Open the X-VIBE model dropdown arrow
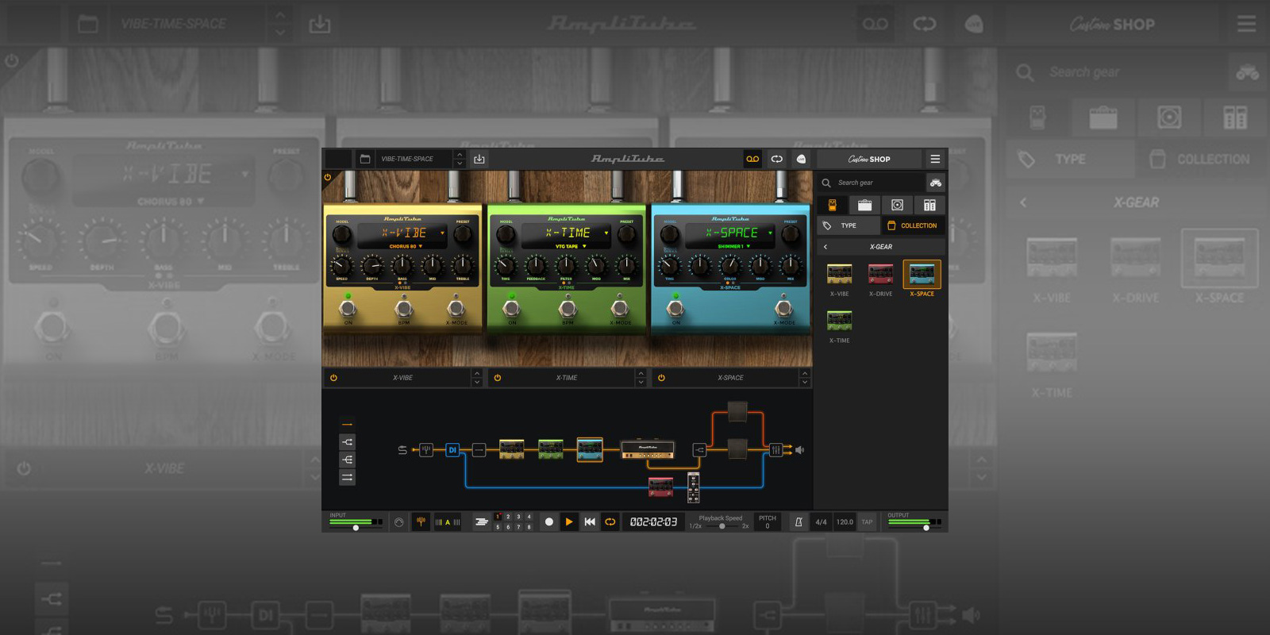Image resolution: width=1270 pixels, height=635 pixels. click(442, 233)
